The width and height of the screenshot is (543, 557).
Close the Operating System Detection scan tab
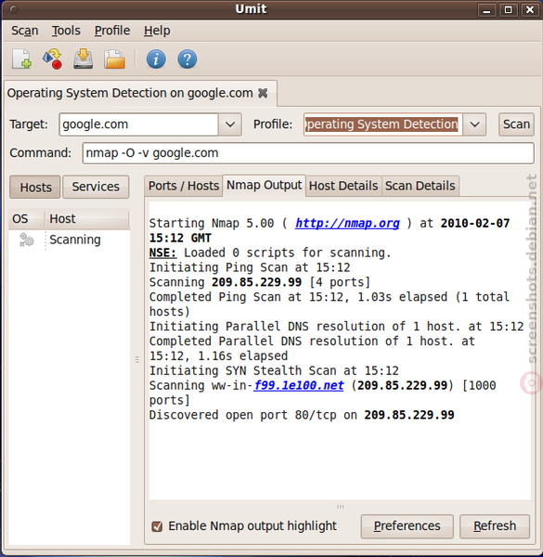click(263, 93)
